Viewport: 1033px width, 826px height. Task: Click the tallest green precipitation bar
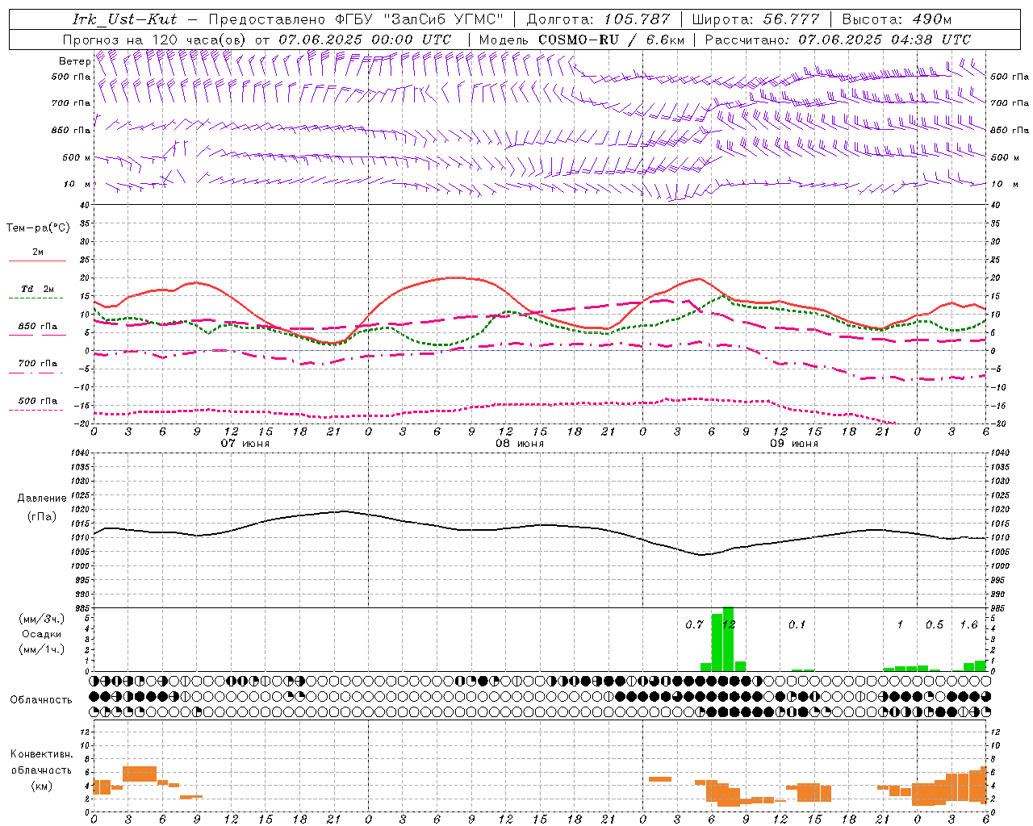(x=728, y=639)
